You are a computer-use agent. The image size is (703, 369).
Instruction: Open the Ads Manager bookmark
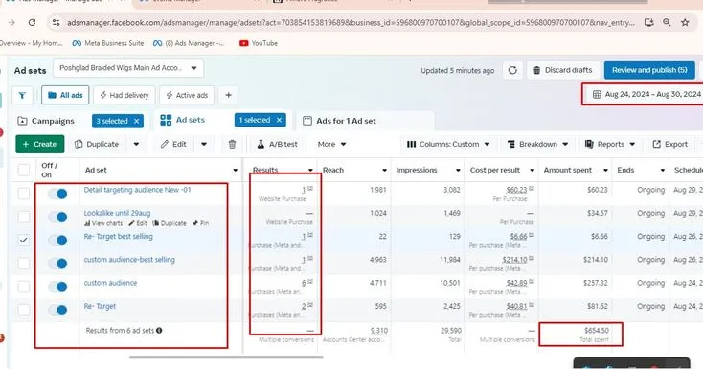(x=189, y=43)
